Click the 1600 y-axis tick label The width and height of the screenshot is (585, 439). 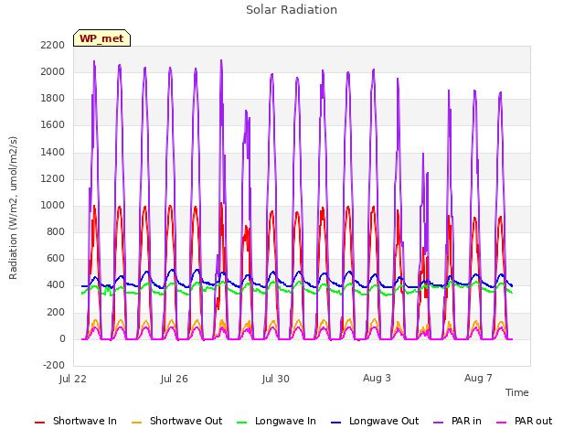point(53,125)
